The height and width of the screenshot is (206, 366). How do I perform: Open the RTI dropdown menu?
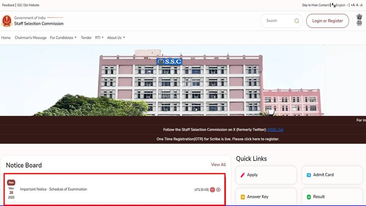point(99,38)
